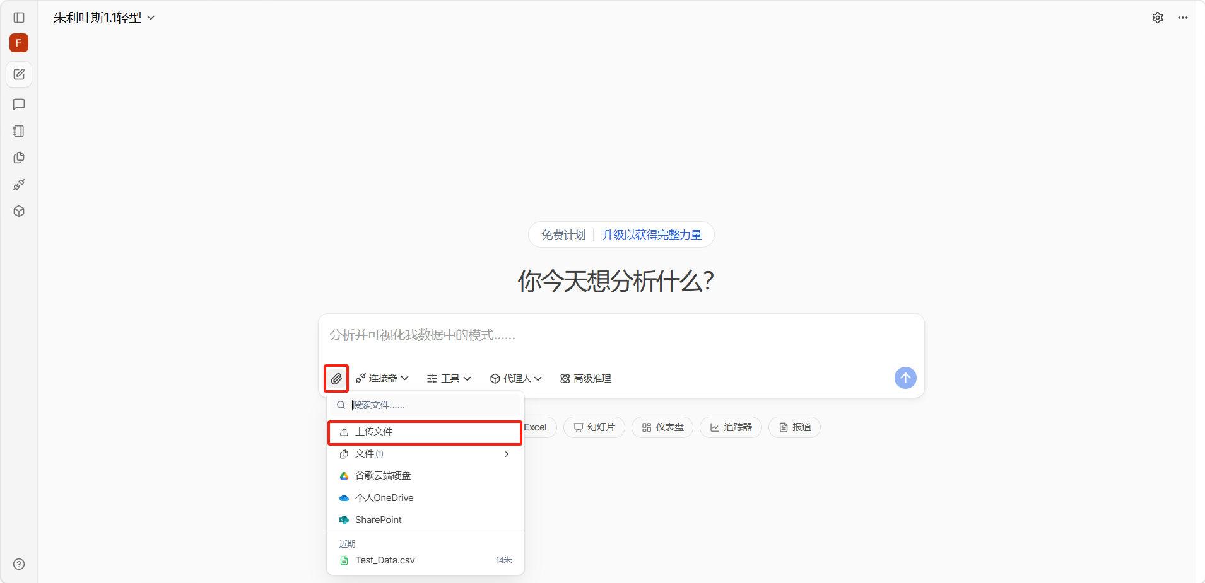Click the Test_Data.csv file icon
1205x583 pixels.
click(x=344, y=560)
